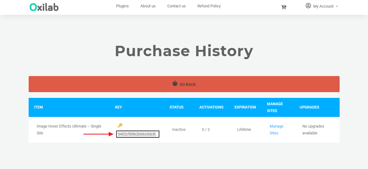
Task: Open the Contact us page
Action: pos(176,6)
